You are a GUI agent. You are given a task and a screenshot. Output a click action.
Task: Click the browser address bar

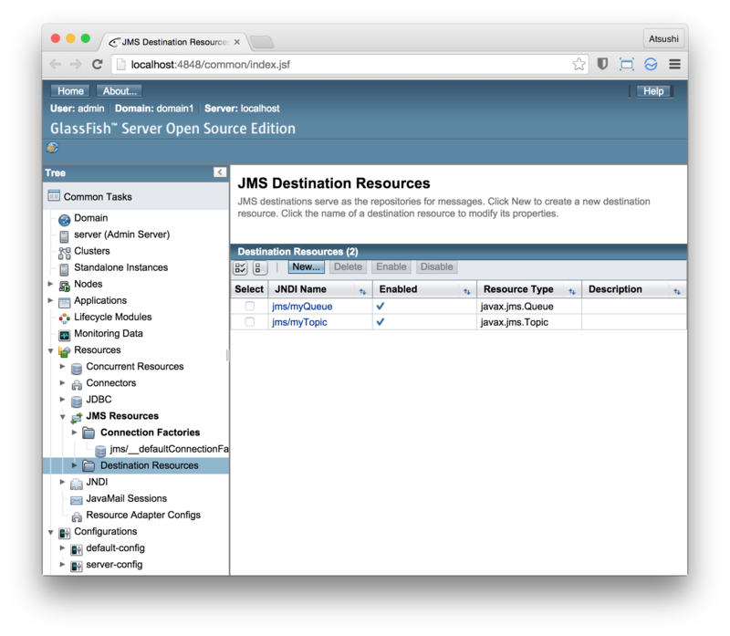(x=347, y=65)
